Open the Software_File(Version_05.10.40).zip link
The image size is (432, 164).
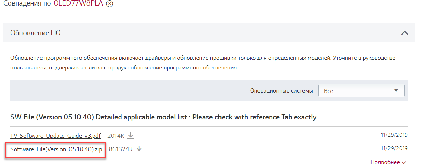tap(56, 149)
